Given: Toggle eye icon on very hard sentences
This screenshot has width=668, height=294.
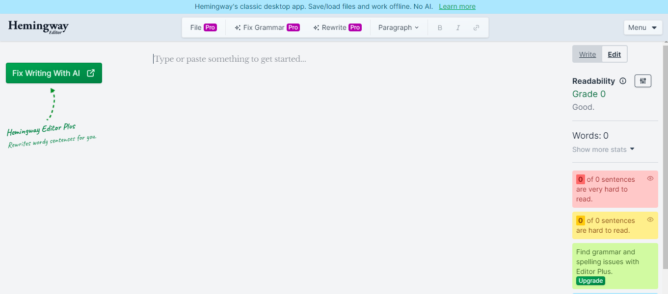Looking at the screenshot, I should pos(650,178).
